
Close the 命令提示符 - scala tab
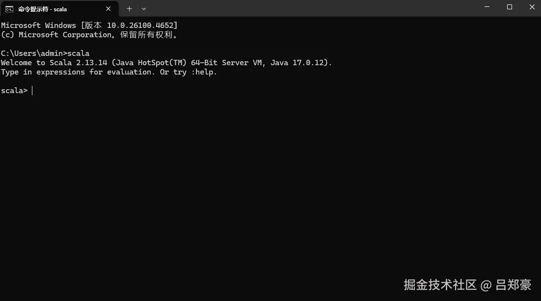(108, 8)
